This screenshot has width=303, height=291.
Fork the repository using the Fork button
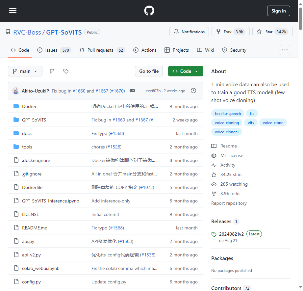(231, 32)
